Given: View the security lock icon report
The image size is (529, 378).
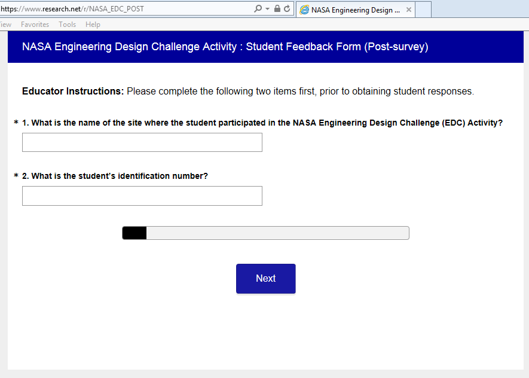Looking at the screenshot, I should pyautogui.click(x=277, y=9).
